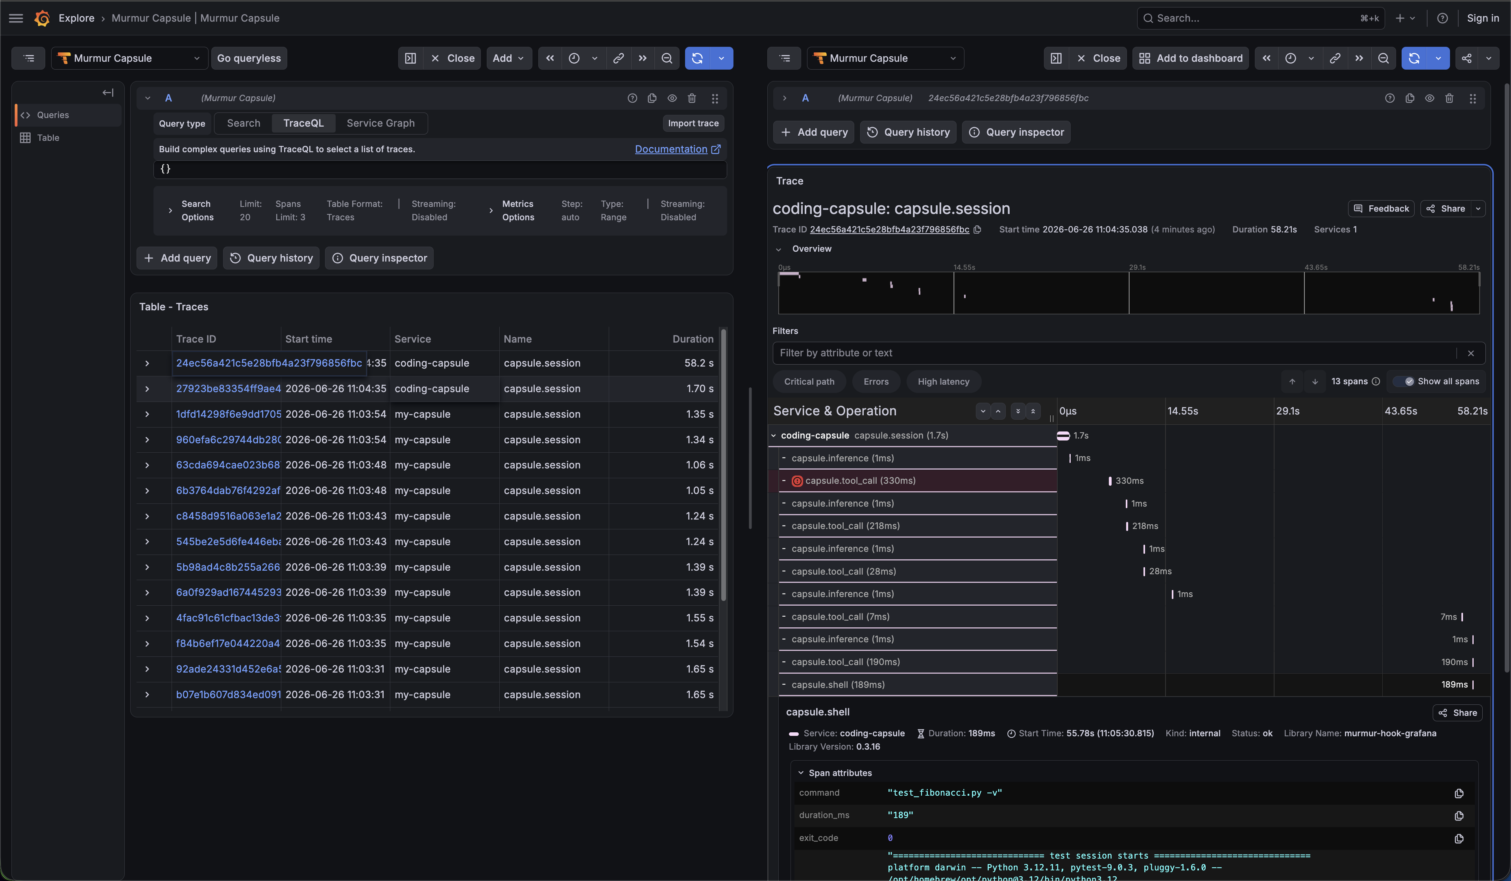Collapse coding-capsule capsule.session span
Screen dimensions: 1511x881
tap(774, 436)
